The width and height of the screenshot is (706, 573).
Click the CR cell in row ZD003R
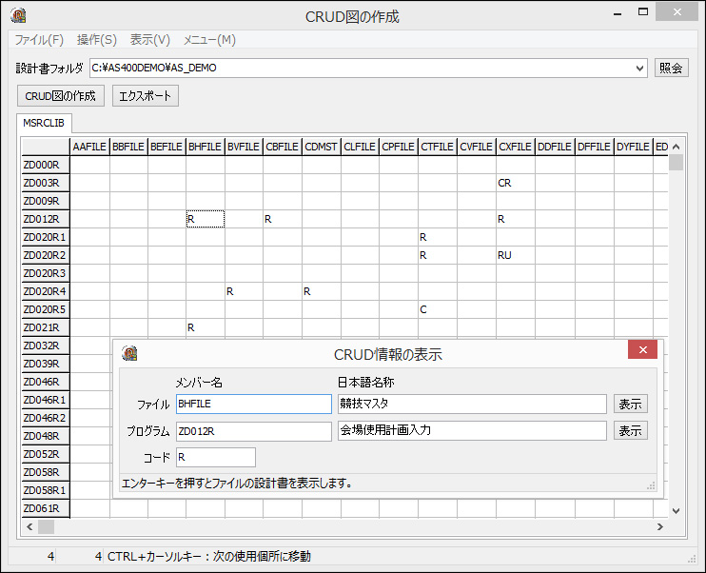click(x=516, y=183)
